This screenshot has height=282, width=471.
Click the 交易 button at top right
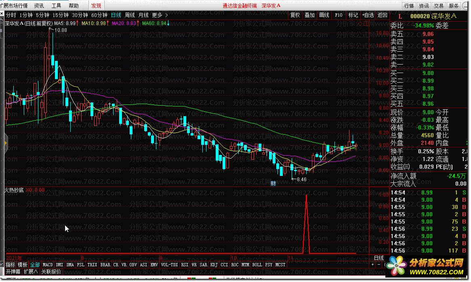coord(439,6)
